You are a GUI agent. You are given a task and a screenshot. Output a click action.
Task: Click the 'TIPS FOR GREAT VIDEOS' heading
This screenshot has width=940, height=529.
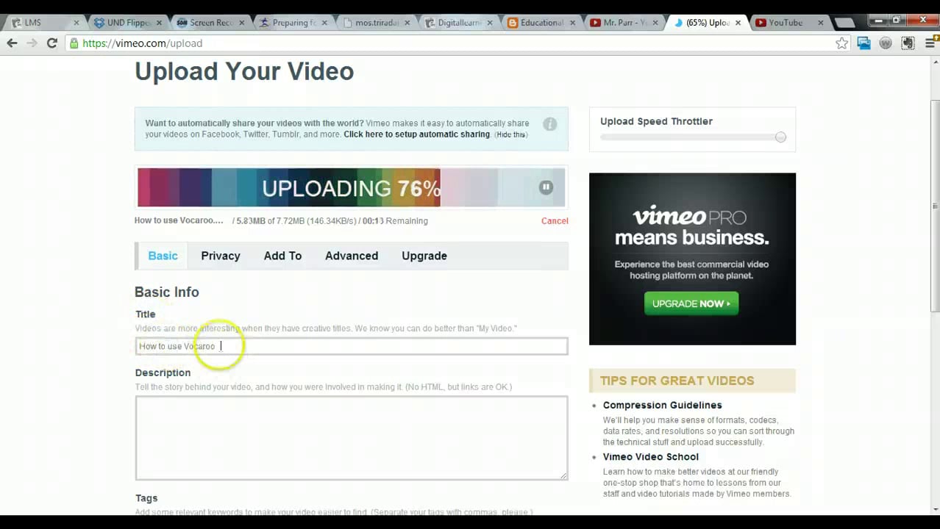pyautogui.click(x=677, y=381)
